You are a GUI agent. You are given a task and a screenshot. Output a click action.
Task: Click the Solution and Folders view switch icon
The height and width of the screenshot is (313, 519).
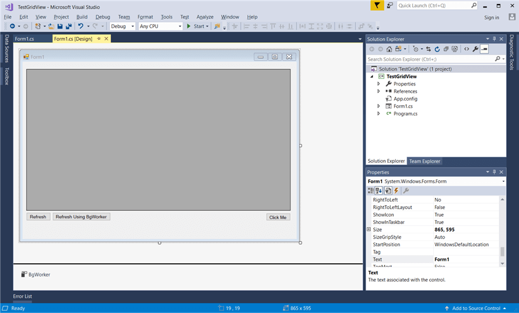point(398,49)
